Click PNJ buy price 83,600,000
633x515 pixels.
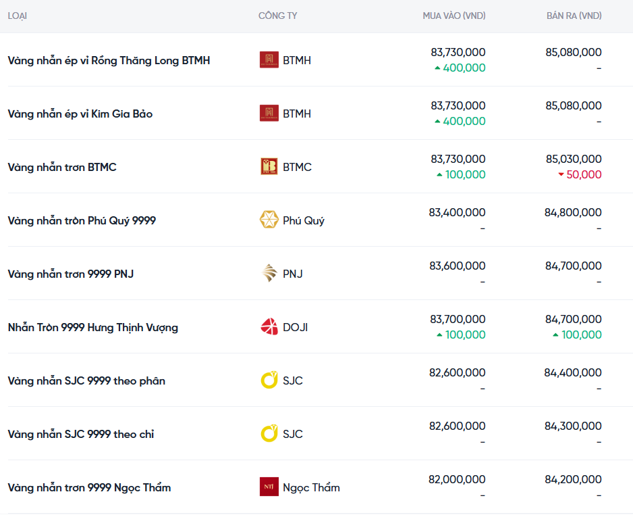458,266
